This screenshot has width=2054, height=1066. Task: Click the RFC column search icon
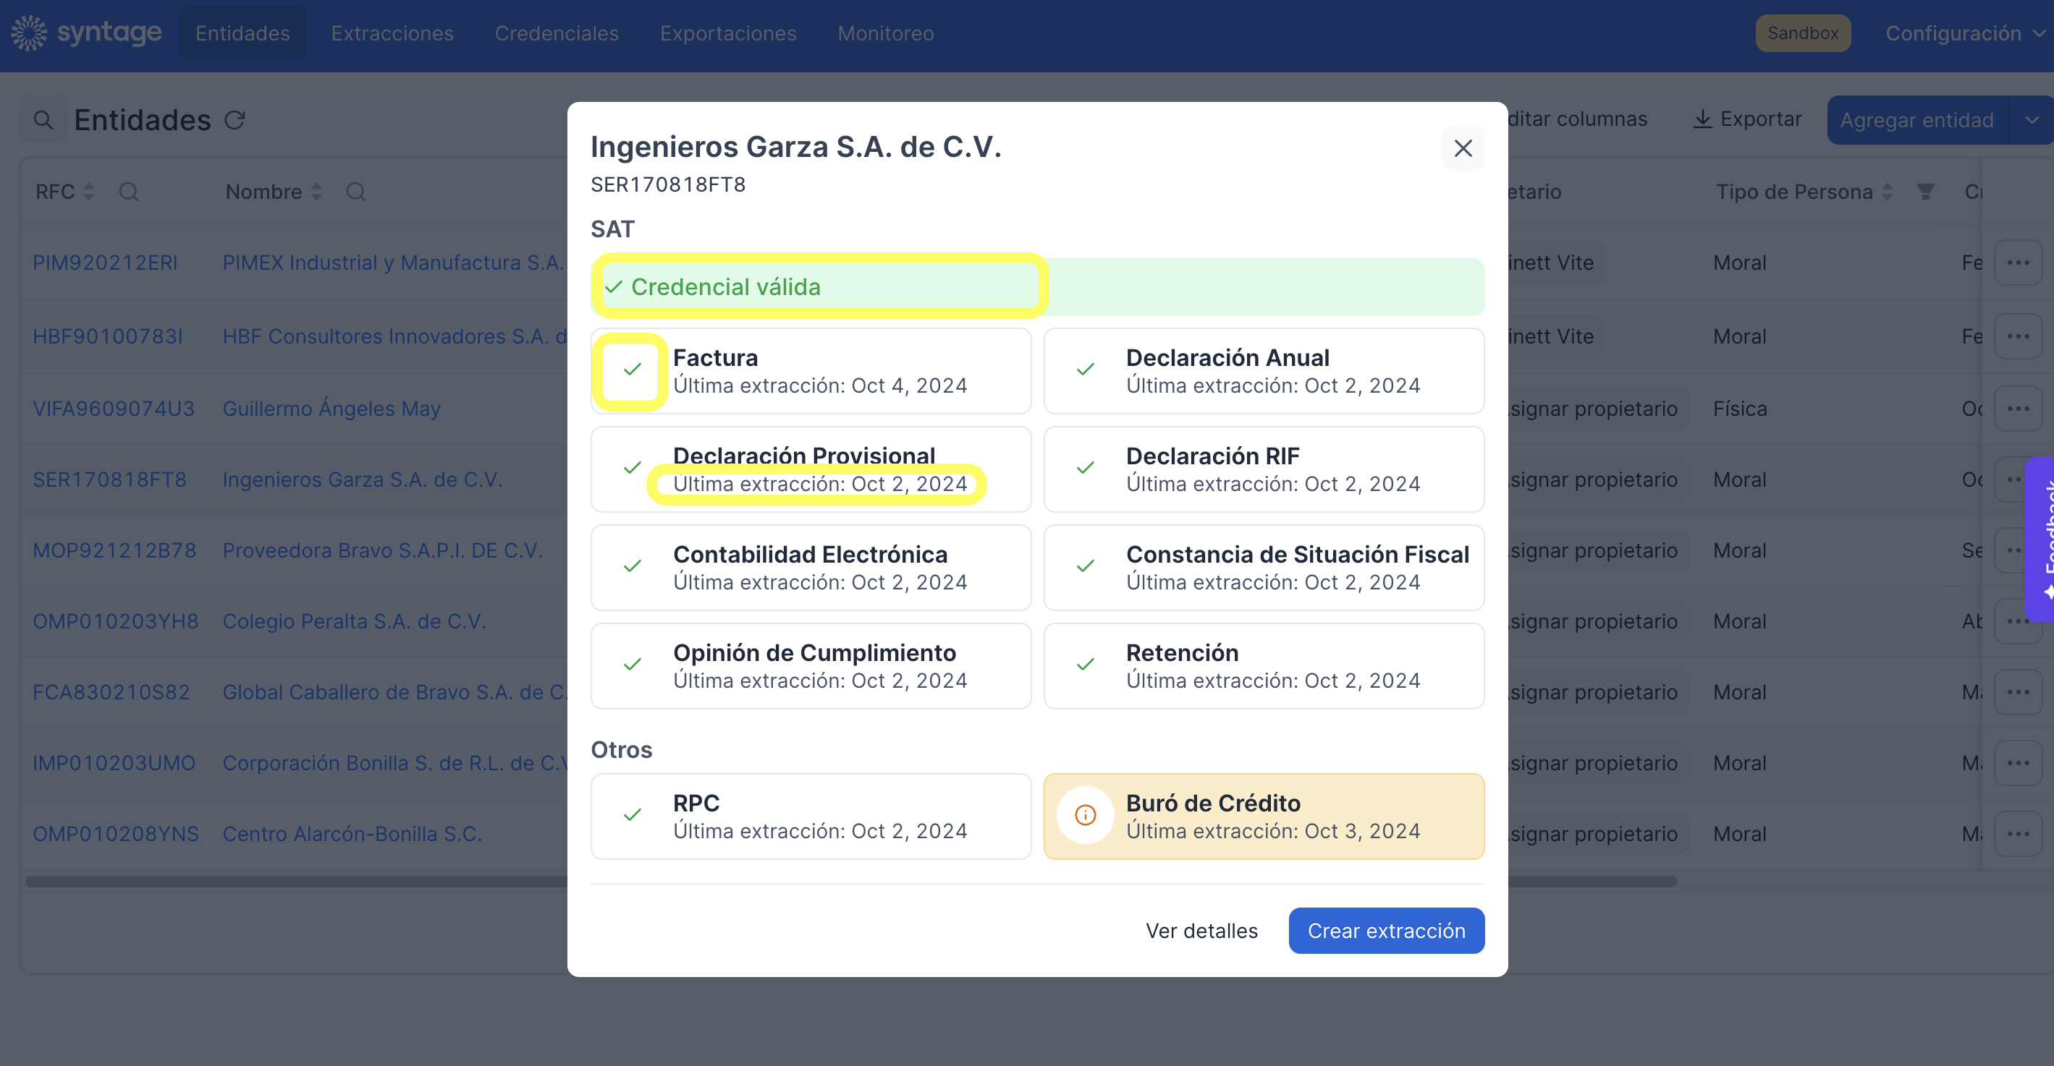128,192
